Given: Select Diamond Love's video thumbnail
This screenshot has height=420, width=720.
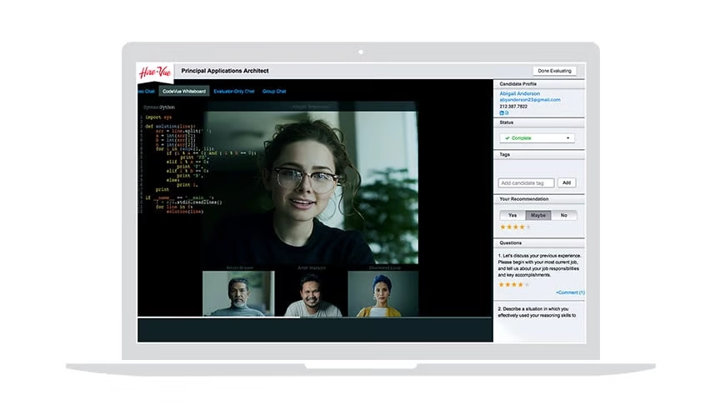Looking at the screenshot, I should point(383,294).
